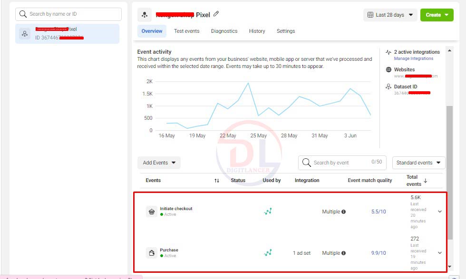Click the Integration column header
Viewport: 466px width, 279px height.
[307, 180]
